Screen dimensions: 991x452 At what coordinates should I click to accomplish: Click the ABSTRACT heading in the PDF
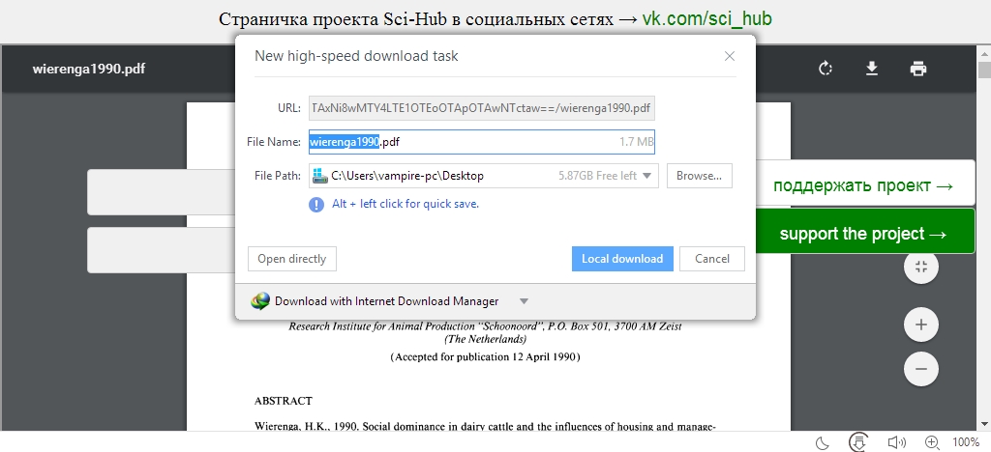coord(284,401)
